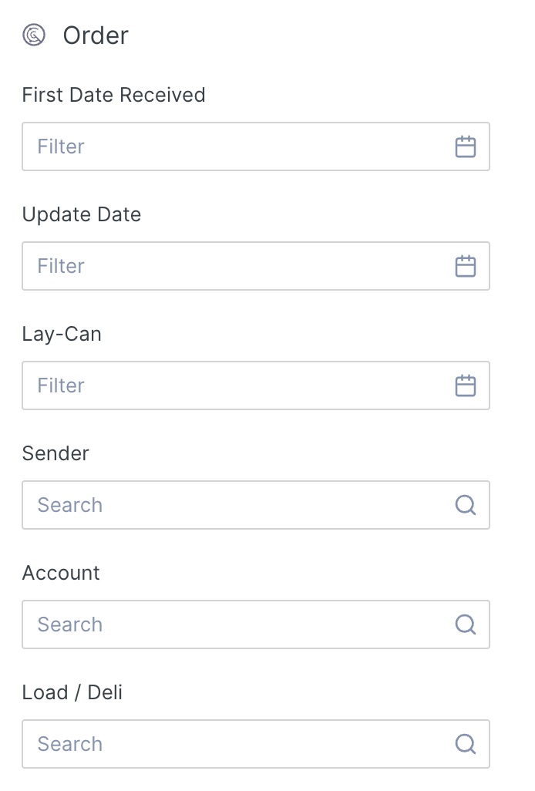Open the Update Date calendar icon
535x791 pixels.
(x=465, y=266)
